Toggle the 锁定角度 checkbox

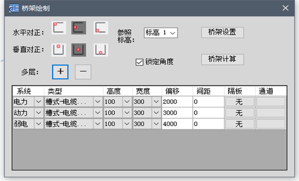139,62
